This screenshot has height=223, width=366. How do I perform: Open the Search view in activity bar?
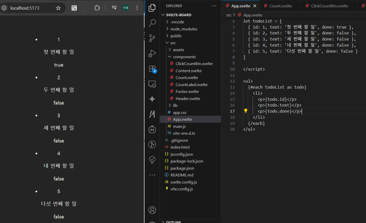click(x=152, y=23)
